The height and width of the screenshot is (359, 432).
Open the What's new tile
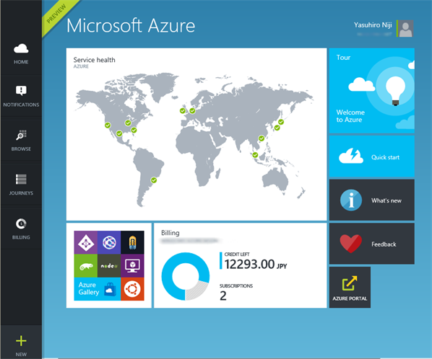coord(371,200)
